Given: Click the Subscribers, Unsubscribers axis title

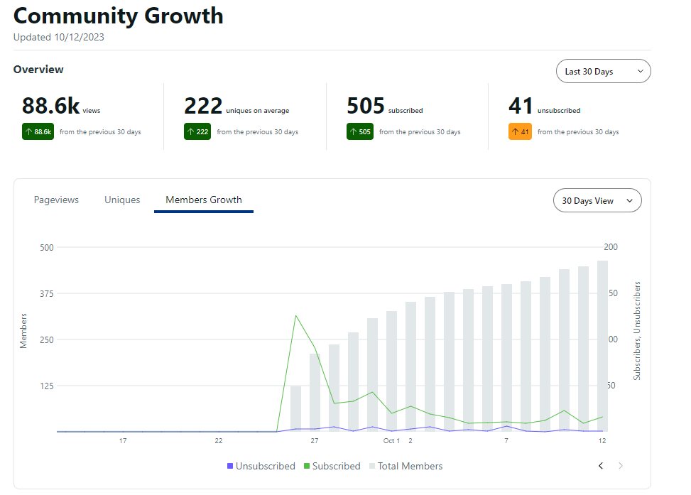Looking at the screenshot, I should pyautogui.click(x=637, y=331).
